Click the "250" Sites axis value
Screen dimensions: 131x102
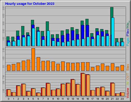tap(4, 50)
